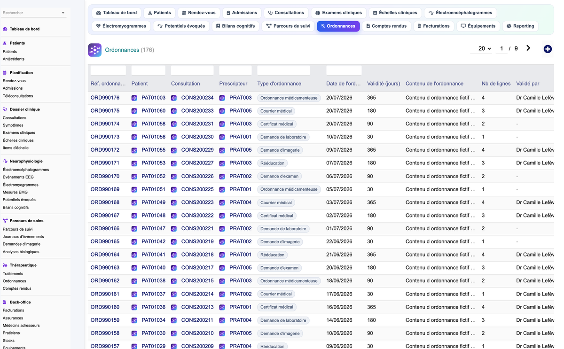The image size is (564, 349).
Task: Click consultation icon beside CONS200226
Action: (x=174, y=176)
